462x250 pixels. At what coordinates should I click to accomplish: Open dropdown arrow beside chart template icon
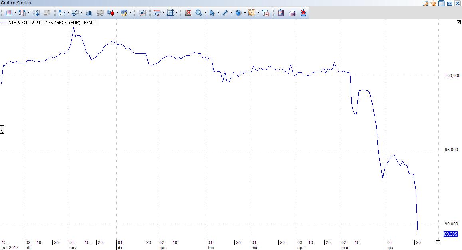[x=15, y=13]
